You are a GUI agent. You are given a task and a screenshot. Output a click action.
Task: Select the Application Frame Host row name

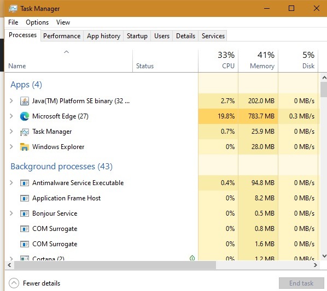pos(66,198)
